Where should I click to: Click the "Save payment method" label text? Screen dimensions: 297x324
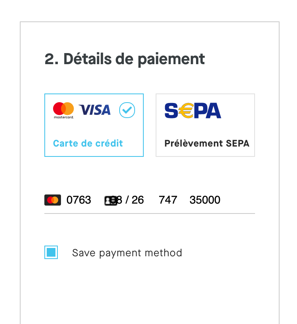point(127,253)
